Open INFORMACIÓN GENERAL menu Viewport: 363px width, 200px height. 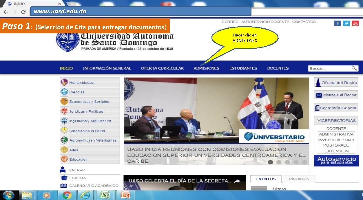107,68
